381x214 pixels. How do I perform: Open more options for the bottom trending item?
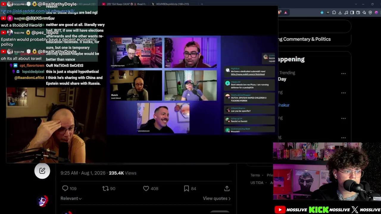pos(343,138)
